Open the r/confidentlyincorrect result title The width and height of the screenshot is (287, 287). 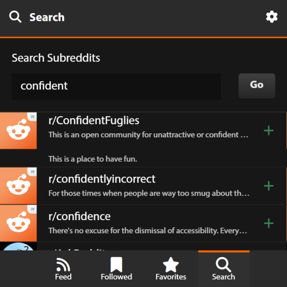102,179
